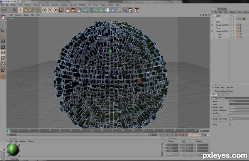Image resolution: width=249 pixels, height=161 pixels.
Task: Open the NURBS generators icon
Action: [96, 10]
